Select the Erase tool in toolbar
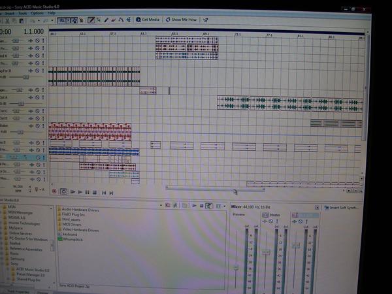Image resolution: width=392 pixels, height=294 pixels. (114, 20)
